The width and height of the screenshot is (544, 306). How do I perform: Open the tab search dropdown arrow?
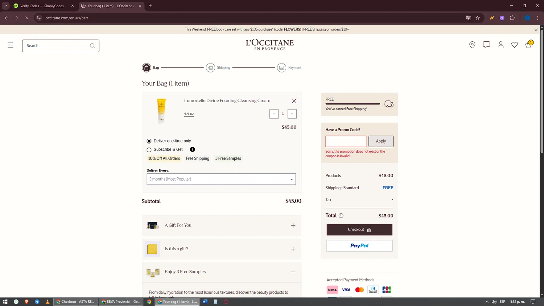5,6
